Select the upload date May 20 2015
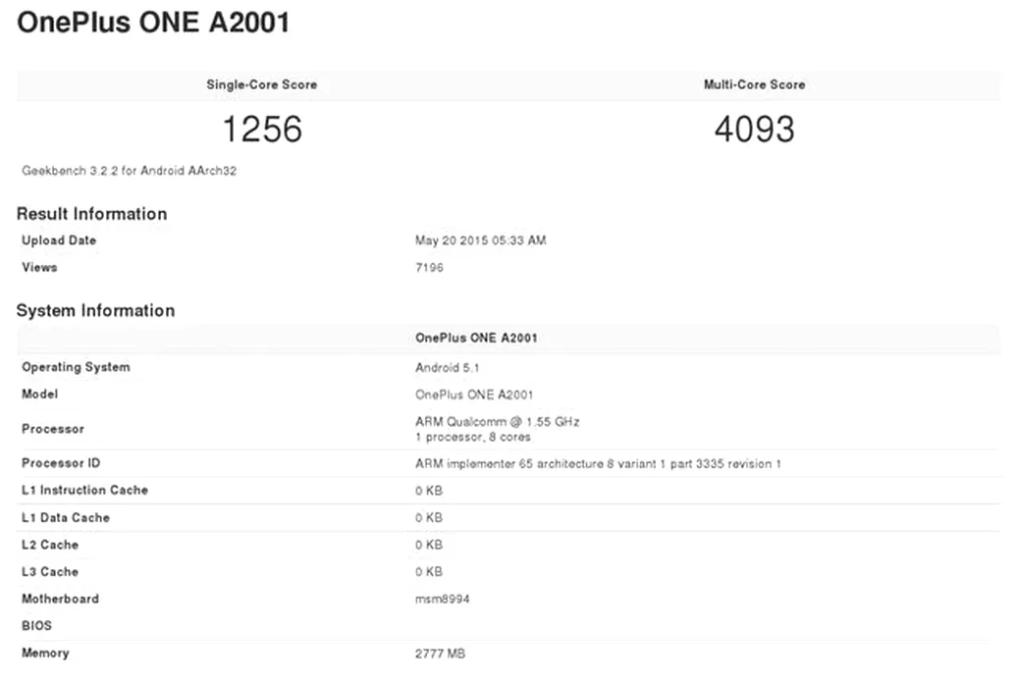The width and height of the screenshot is (1016, 687). pos(480,240)
